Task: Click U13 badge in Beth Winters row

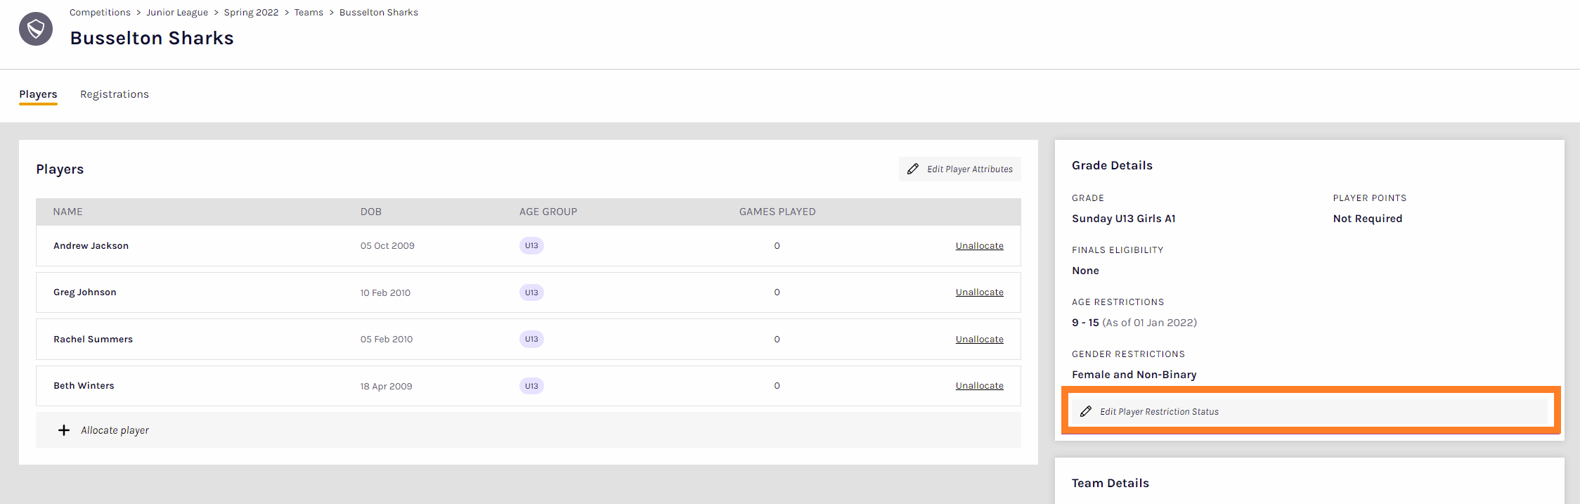Action: [531, 386]
